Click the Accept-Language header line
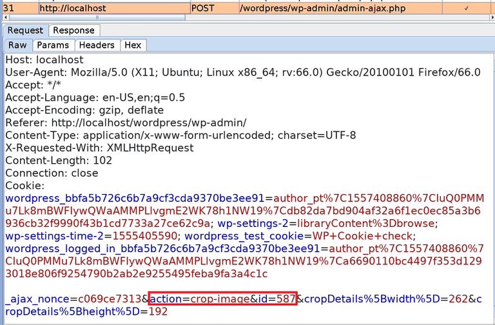Image resolution: width=495 pixels, height=325 pixels. tap(95, 97)
